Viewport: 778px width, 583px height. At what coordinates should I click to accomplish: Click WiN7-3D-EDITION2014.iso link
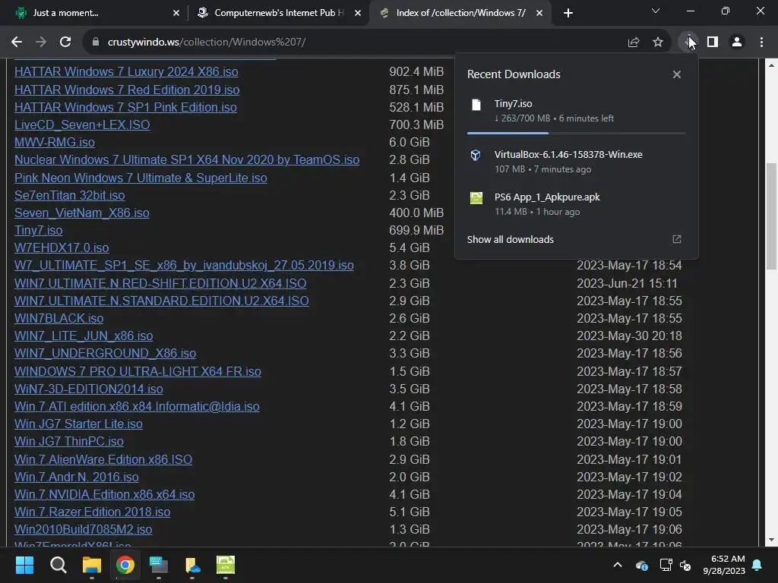pyautogui.click(x=88, y=389)
